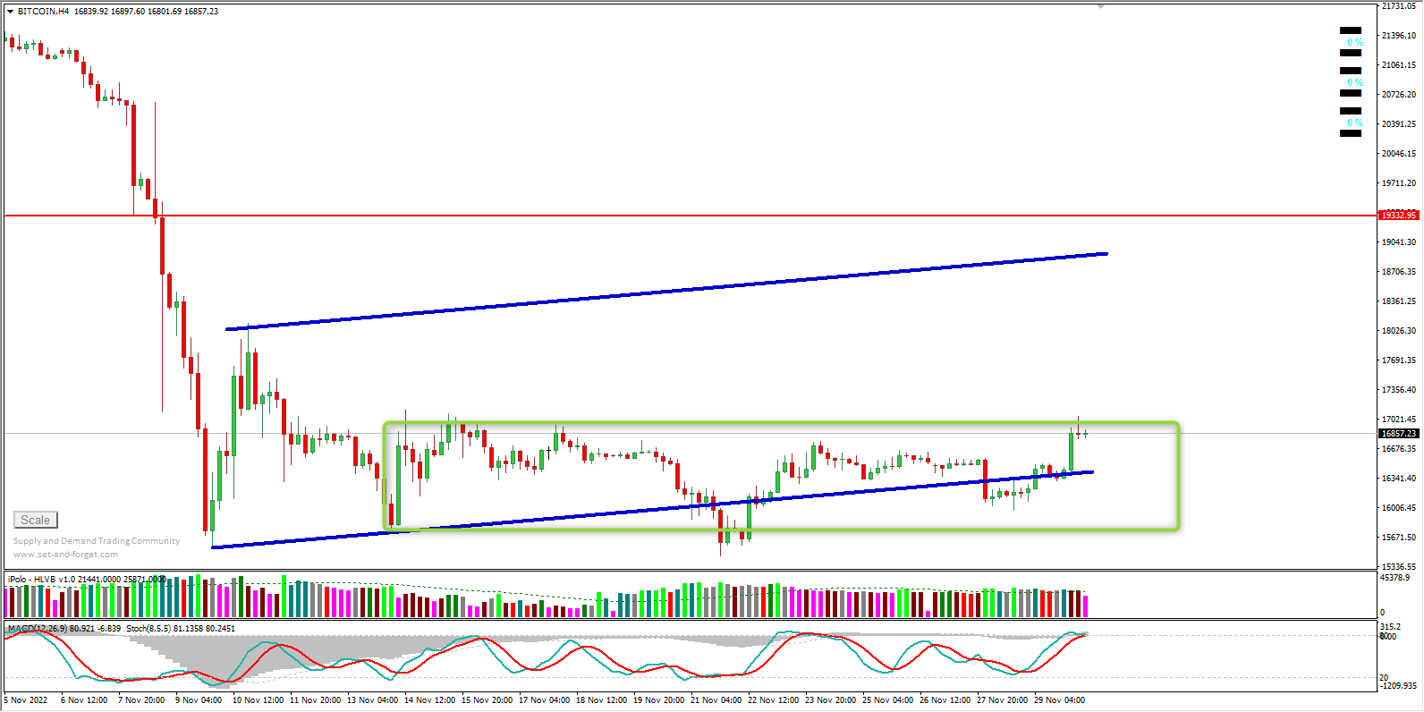Click the 17 Nov 04:00 time label

coord(544,700)
